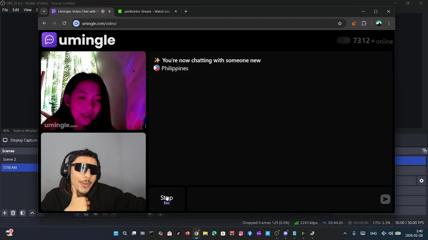The width and height of the screenshot is (428, 240).
Task: Add a new scene with plus icon
Action: click(x=5, y=213)
